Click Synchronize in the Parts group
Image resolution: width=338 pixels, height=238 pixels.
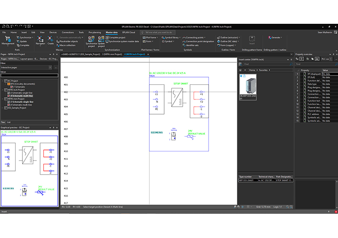(25, 38)
